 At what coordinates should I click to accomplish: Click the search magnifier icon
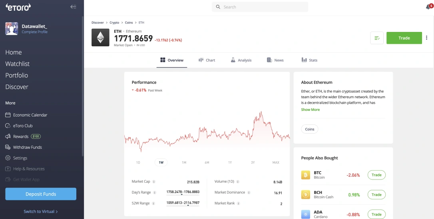pos(218,7)
